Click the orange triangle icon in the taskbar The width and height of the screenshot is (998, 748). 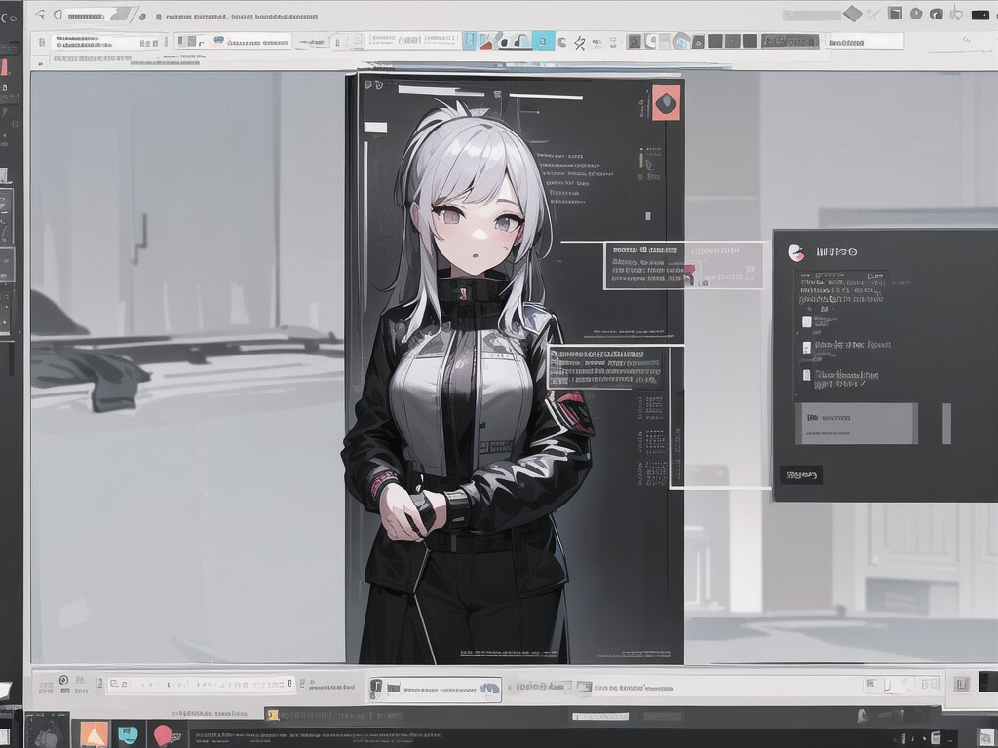tap(95, 734)
